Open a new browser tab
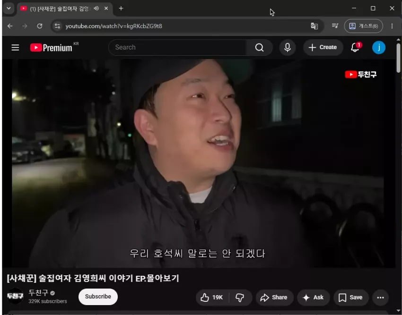Viewport: 402px width, 315px height. 121,9
